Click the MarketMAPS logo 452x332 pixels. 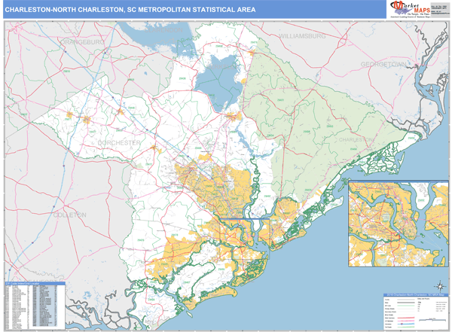point(411,8)
